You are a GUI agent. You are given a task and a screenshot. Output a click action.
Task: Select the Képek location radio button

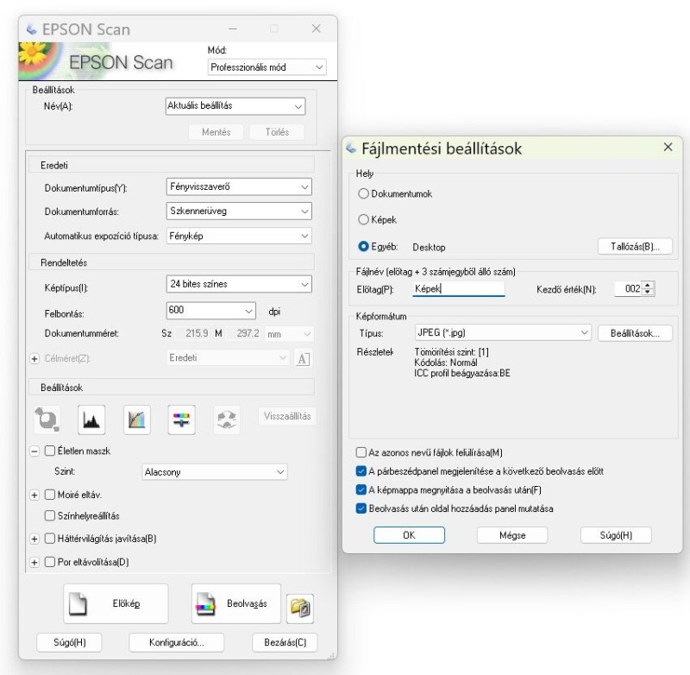click(x=363, y=219)
